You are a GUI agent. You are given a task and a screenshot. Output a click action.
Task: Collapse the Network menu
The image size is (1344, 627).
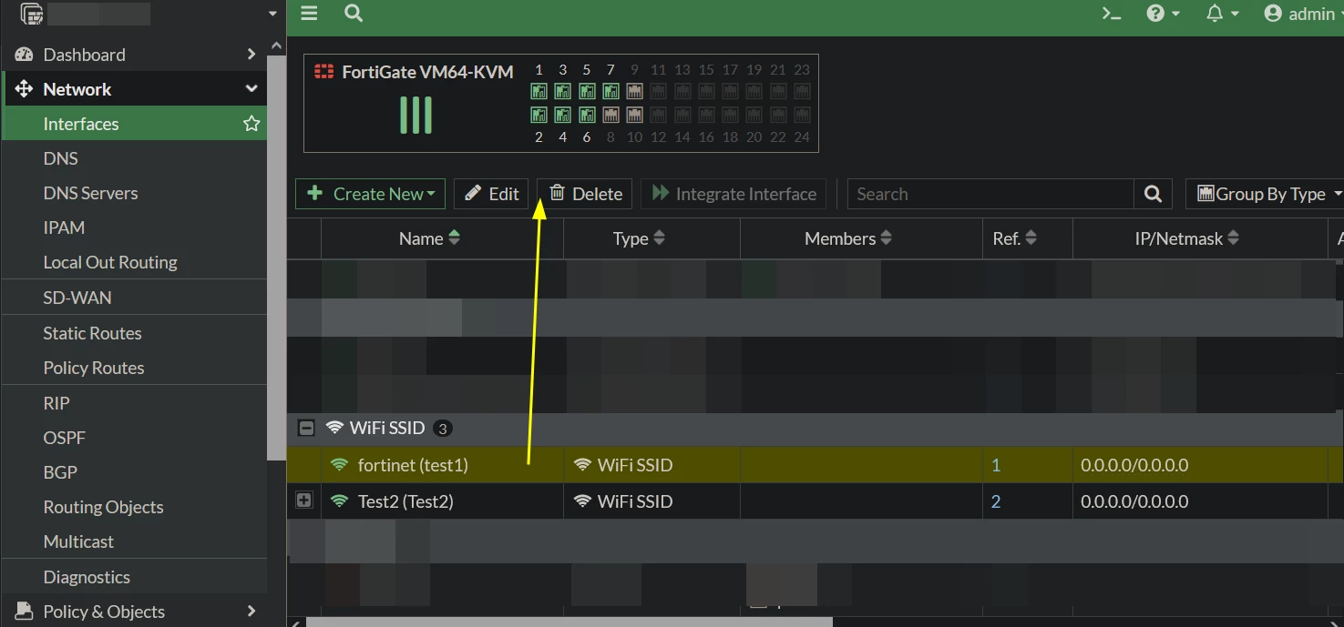coord(134,89)
